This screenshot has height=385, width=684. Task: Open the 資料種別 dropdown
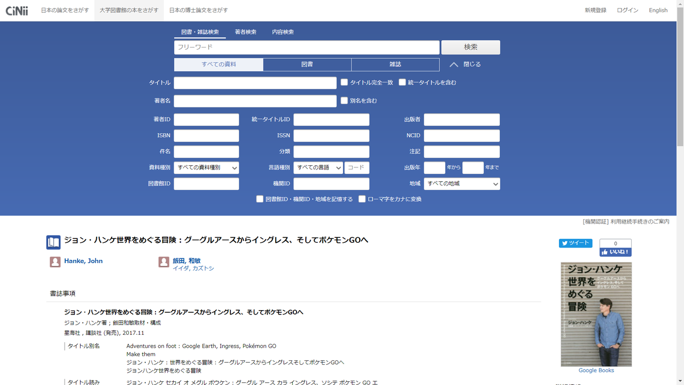(206, 167)
